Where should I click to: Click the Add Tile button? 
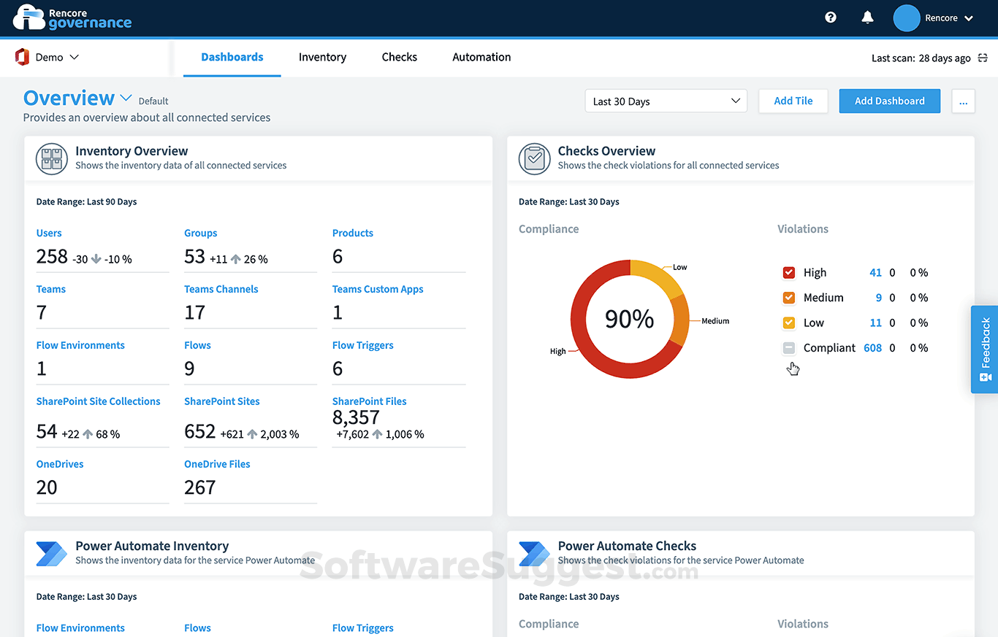coord(793,101)
